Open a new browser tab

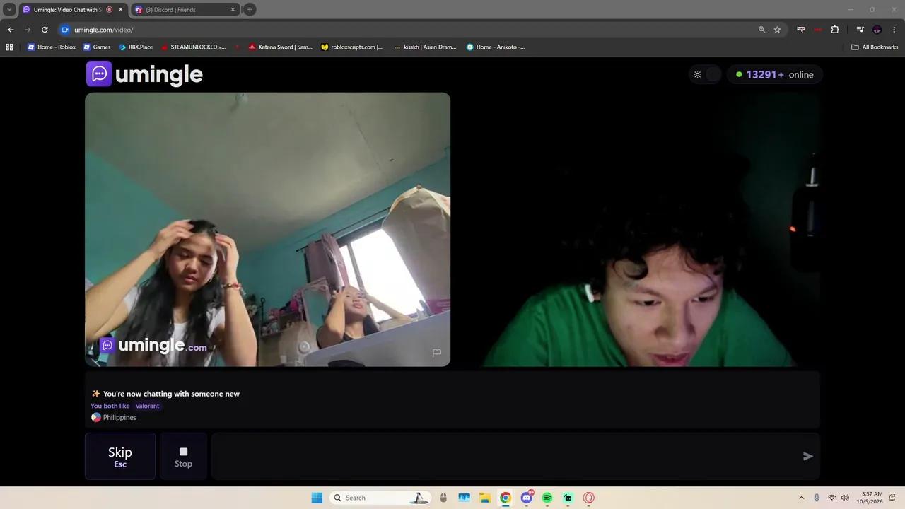tap(250, 10)
